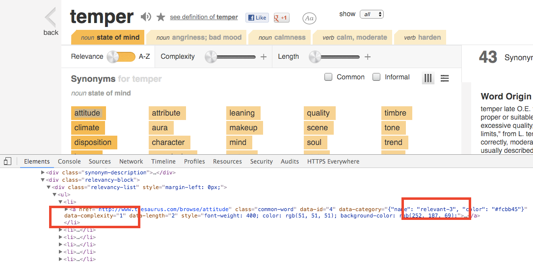Image resolution: width=533 pixels, height=263 pixels.
Task: Click the synonym 'attitude'
Action: click(88, 113)
